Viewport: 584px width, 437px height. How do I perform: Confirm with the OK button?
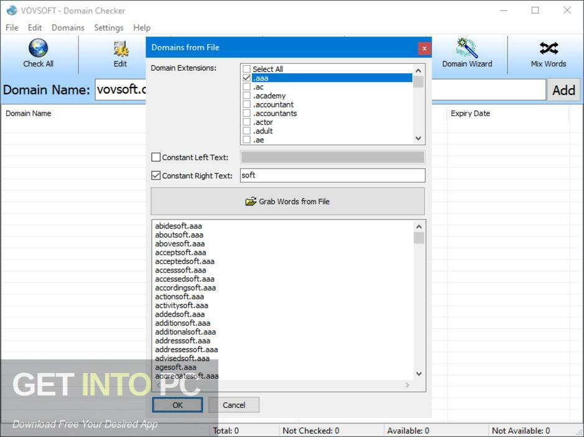pyautogui.click(x=177, y=405)
